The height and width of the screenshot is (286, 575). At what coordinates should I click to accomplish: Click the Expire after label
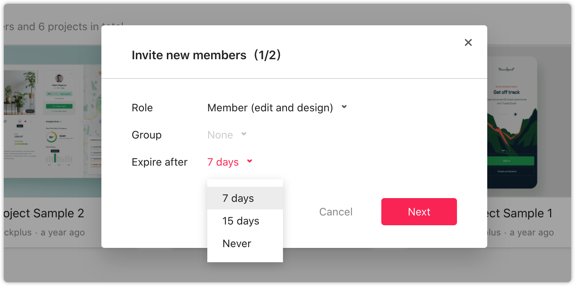click(x=160, y=162)
